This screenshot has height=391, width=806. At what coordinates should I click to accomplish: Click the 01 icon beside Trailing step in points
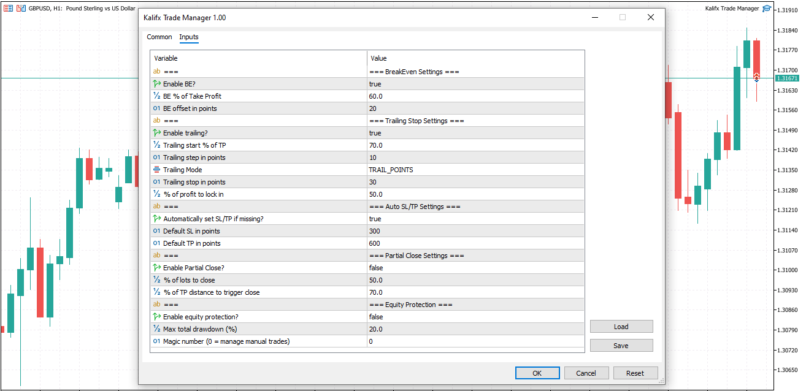(157, 158)
